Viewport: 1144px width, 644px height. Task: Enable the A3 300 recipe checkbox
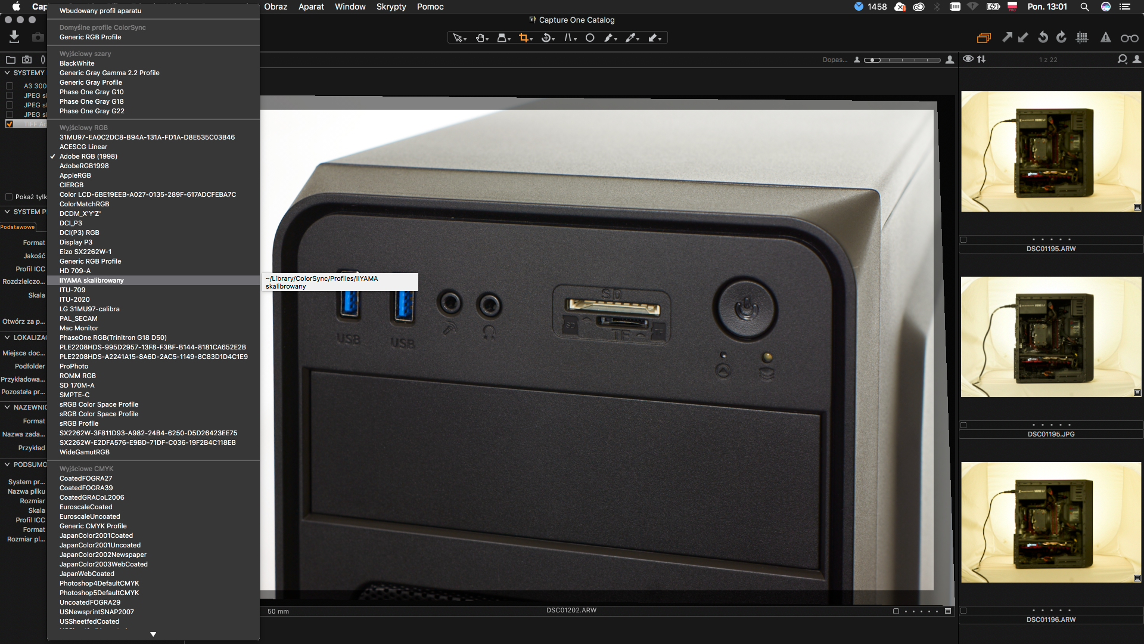point(9,86)
